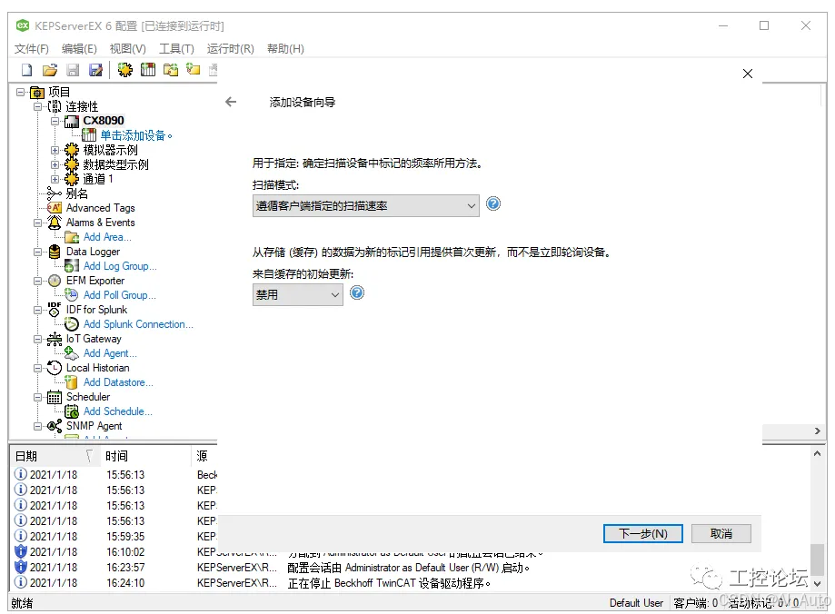Viewport: 835px width, 614px height.
Task: Click the Add Agent... link
Action: pyautogui.click(x=110, y=353)
